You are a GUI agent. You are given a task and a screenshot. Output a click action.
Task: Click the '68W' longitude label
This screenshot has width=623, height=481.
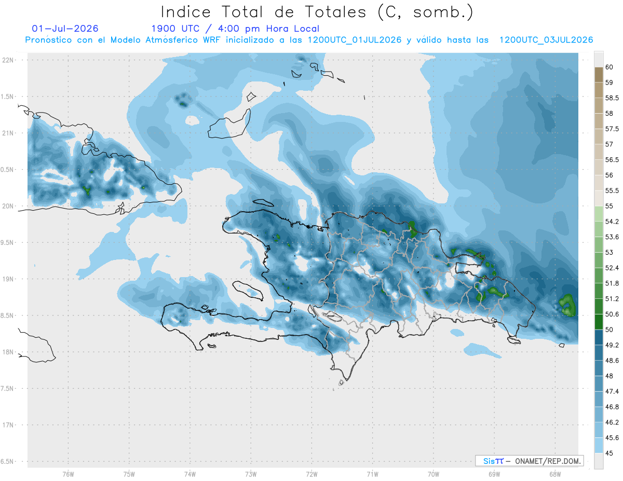(555, 474)
